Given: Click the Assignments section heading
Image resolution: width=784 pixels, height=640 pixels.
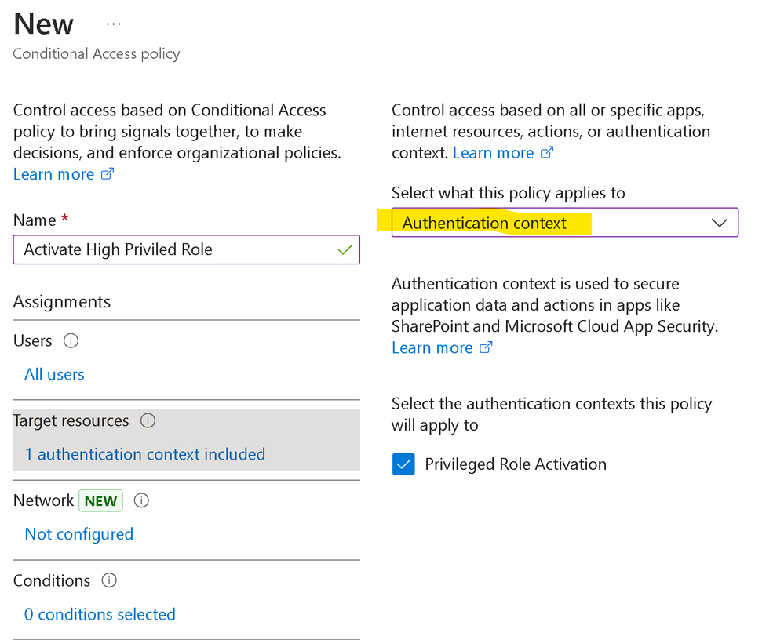Looking at the screenshot, I should pyautogui.click(x=62, y=302).
